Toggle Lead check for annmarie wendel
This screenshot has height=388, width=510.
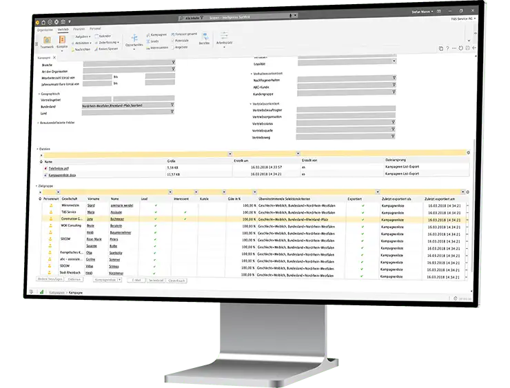156,205
